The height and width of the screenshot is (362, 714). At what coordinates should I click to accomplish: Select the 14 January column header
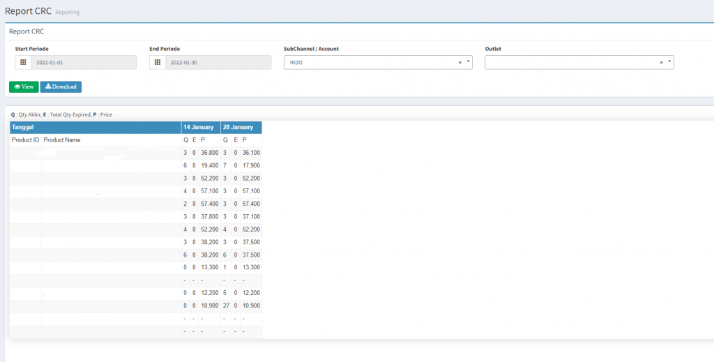point(199,128)
